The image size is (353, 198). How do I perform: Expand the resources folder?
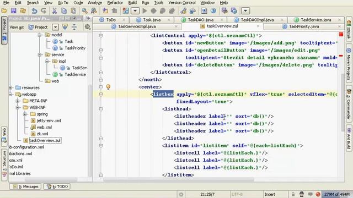point(10,88)
